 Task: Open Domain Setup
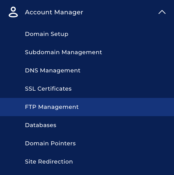click(46, 34)
